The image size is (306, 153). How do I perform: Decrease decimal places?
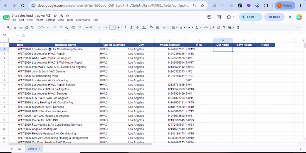click(x=67, y=27)
